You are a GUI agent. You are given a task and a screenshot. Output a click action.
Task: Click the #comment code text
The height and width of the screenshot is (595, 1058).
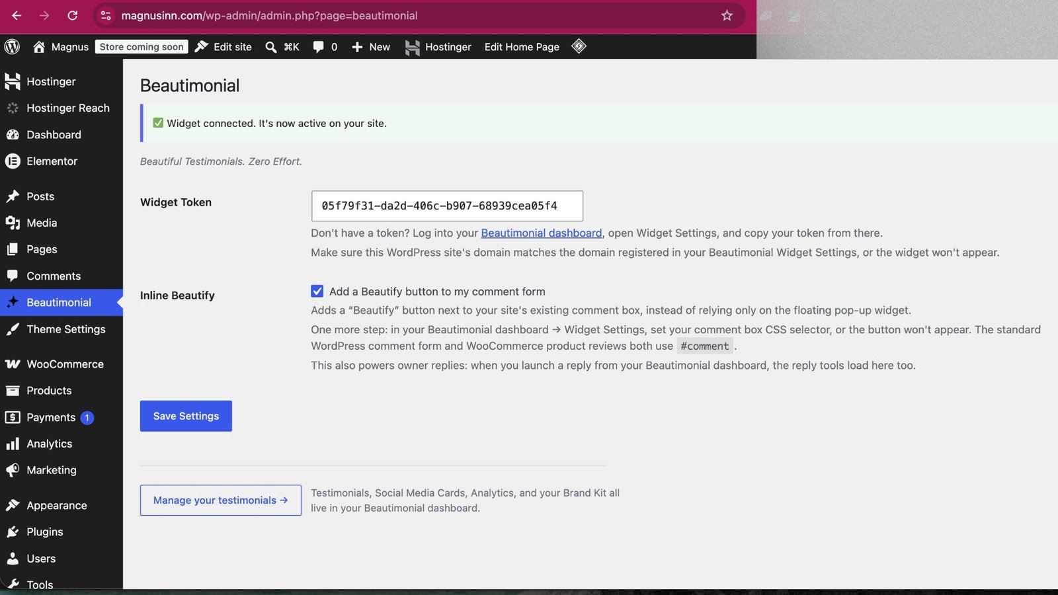tap(705, 346)
